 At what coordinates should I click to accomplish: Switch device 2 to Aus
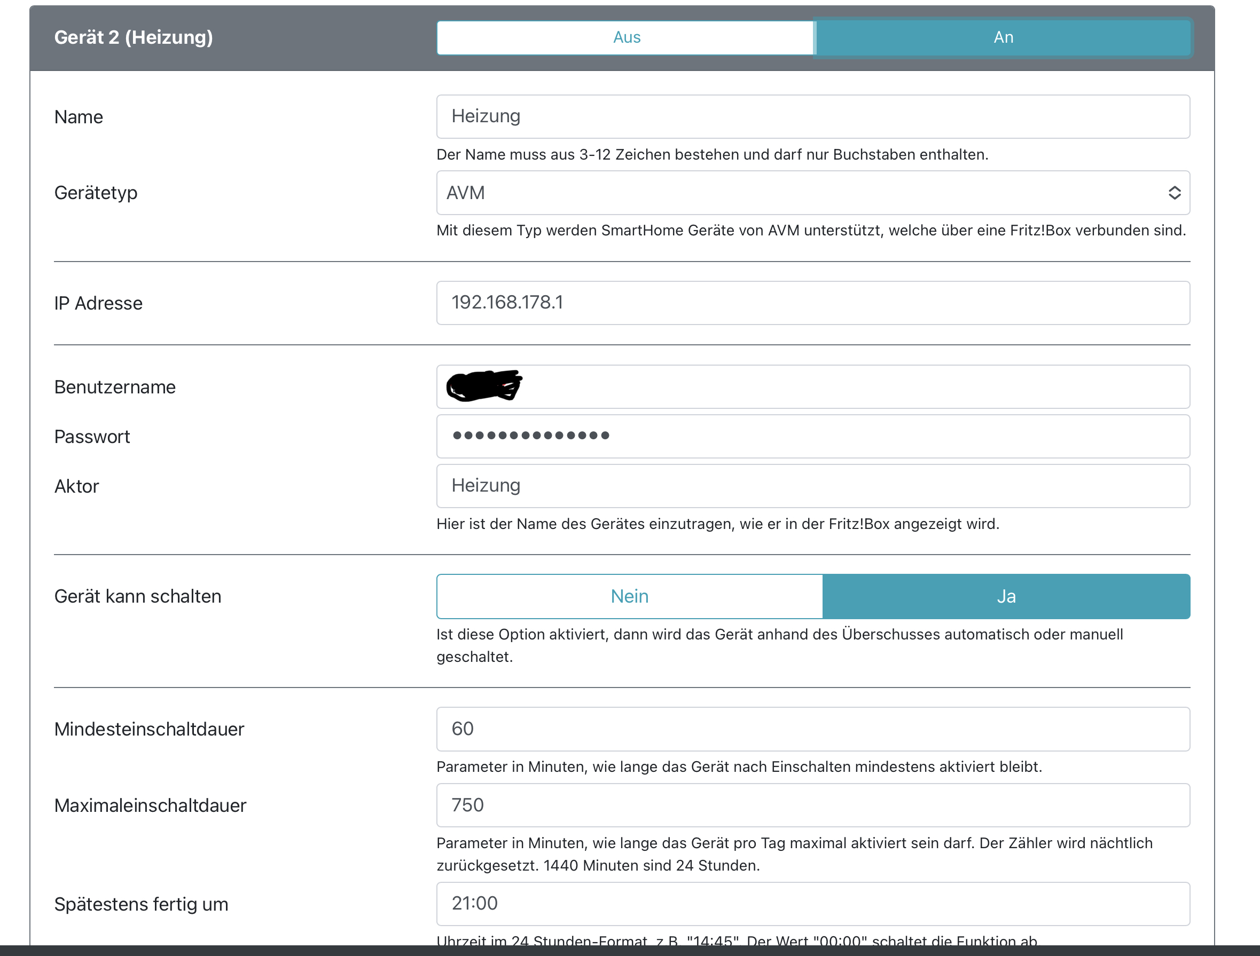625,37
